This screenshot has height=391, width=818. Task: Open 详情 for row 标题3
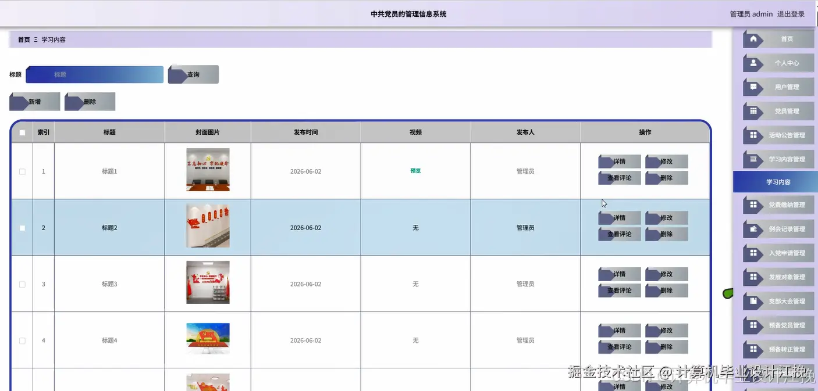pyautogui.click(x=620, y=274)
